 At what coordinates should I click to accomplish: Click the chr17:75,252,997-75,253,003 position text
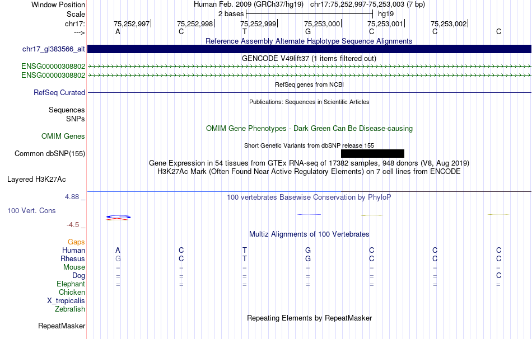367,4
